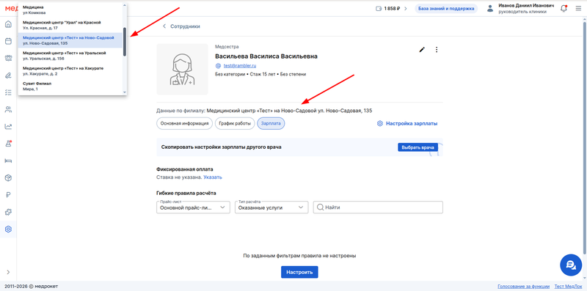Open the Тип расчёта dropdown
This screenshot has width=587, height=291.
pos(271,207)
